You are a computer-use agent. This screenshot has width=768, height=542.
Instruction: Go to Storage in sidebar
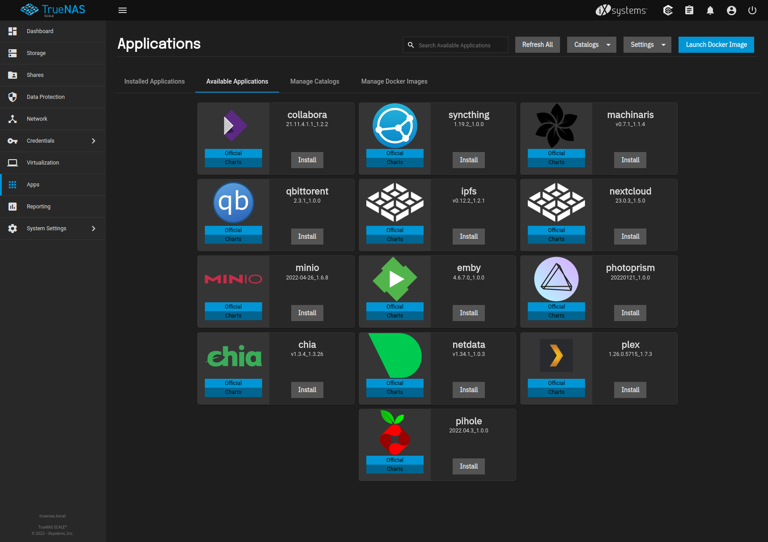(x=53, y=53)
